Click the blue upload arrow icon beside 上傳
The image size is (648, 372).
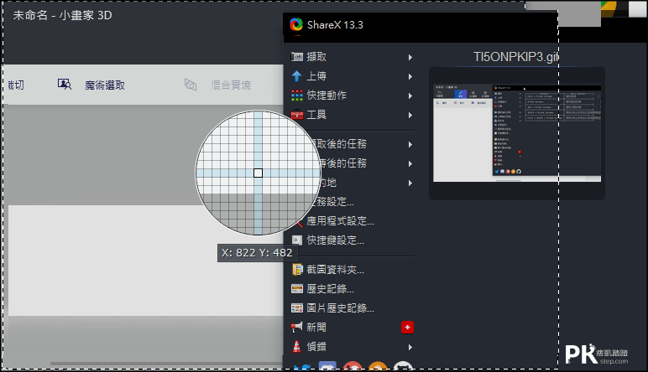[297, 76]
